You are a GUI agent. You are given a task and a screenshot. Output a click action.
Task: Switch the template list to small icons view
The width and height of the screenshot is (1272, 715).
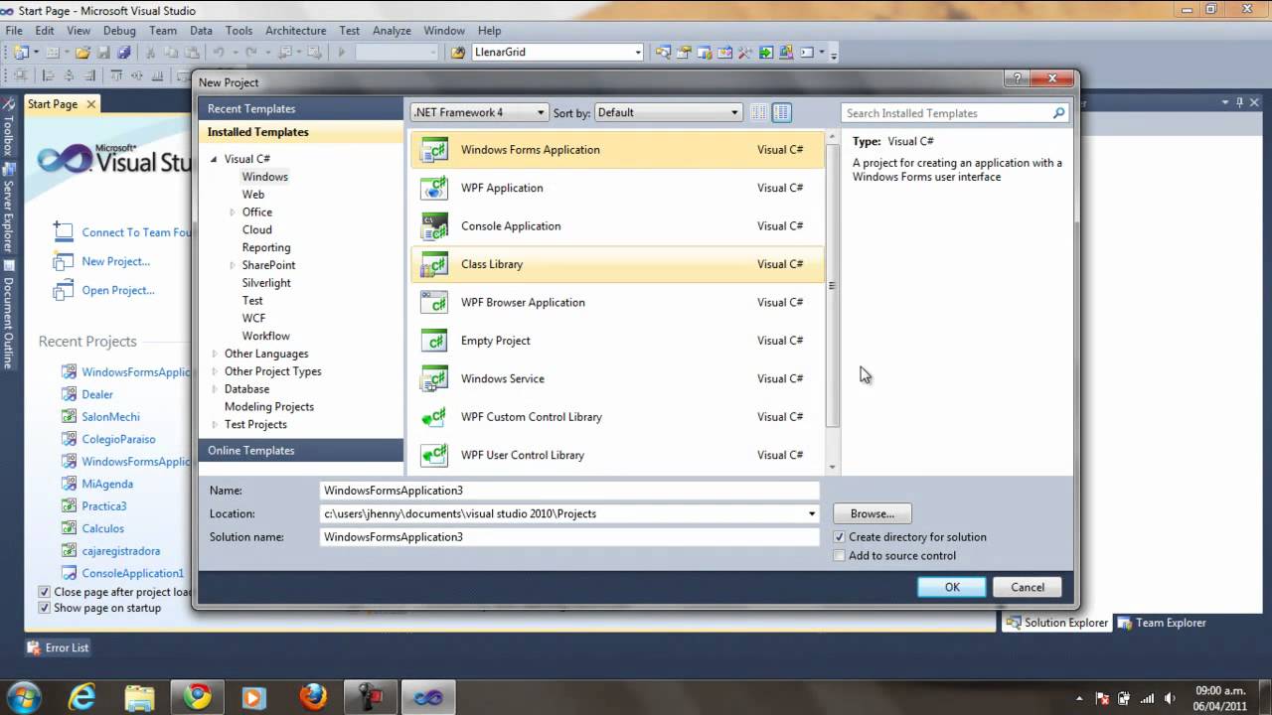(x=758, y=112)
